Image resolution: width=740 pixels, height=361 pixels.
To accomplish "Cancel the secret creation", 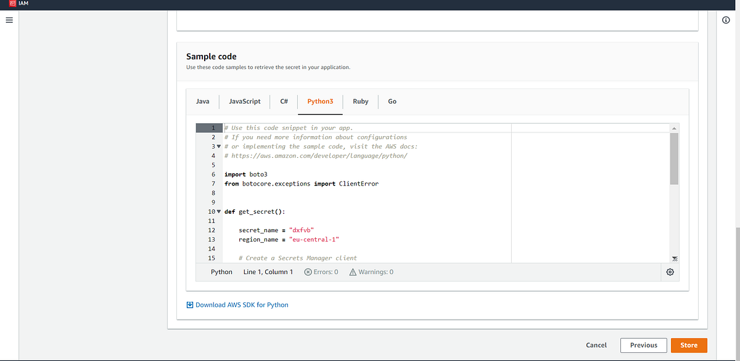I will tap(596, 345).
